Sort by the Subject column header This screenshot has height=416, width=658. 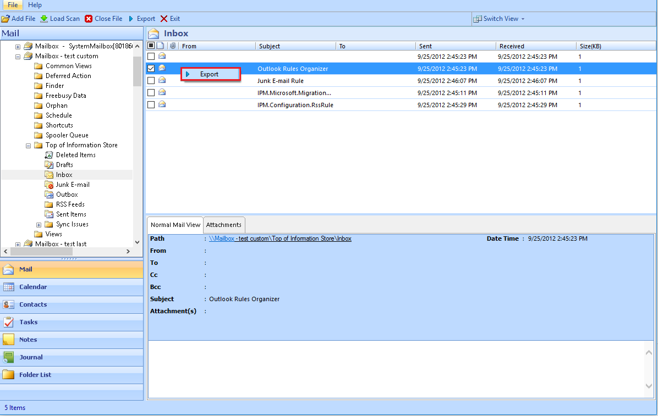pos(295,46)
